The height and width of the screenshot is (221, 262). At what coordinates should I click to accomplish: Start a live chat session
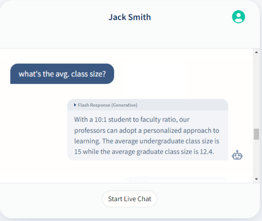click(x=129, y=199)
